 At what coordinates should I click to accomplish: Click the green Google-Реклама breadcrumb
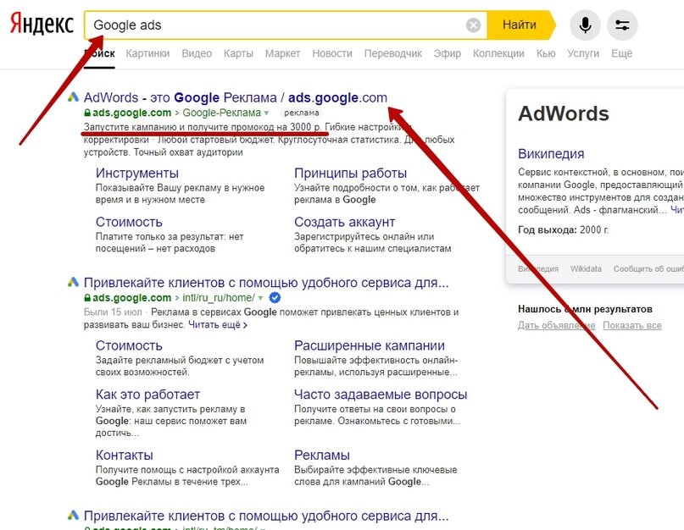point(221,113)
